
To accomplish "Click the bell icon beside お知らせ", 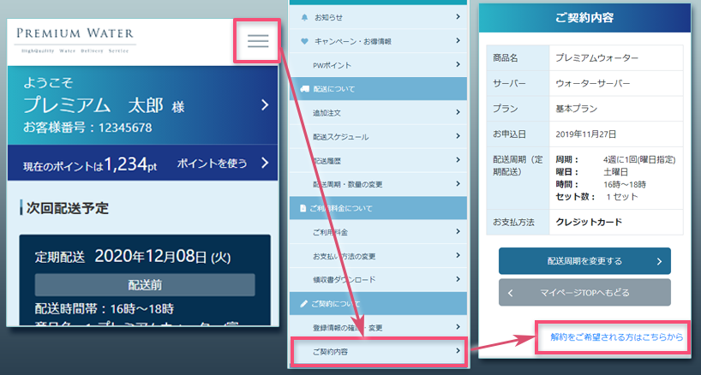I will pyautogui.click(x=305, y=17).
